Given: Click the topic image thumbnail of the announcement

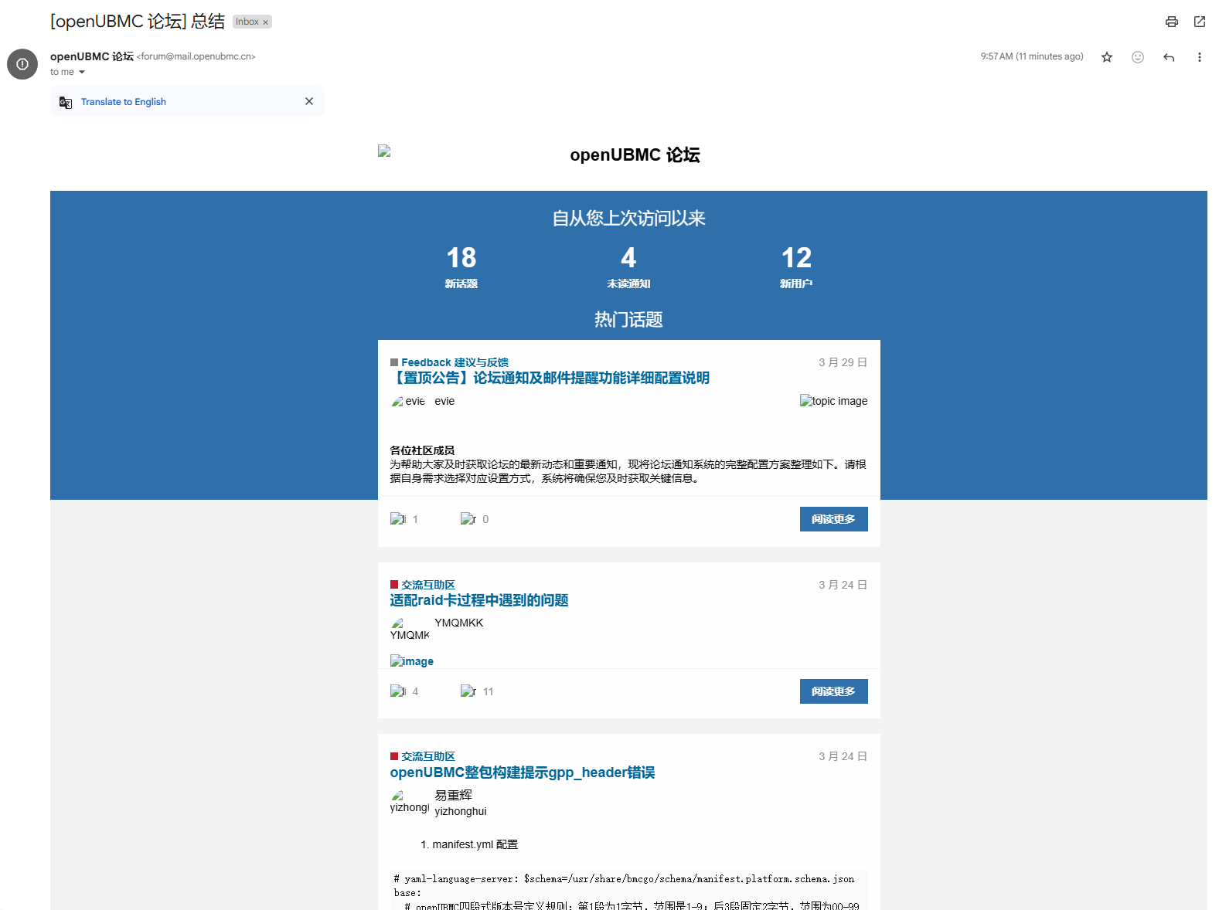Looking at the screenshot, I should 833,401.
